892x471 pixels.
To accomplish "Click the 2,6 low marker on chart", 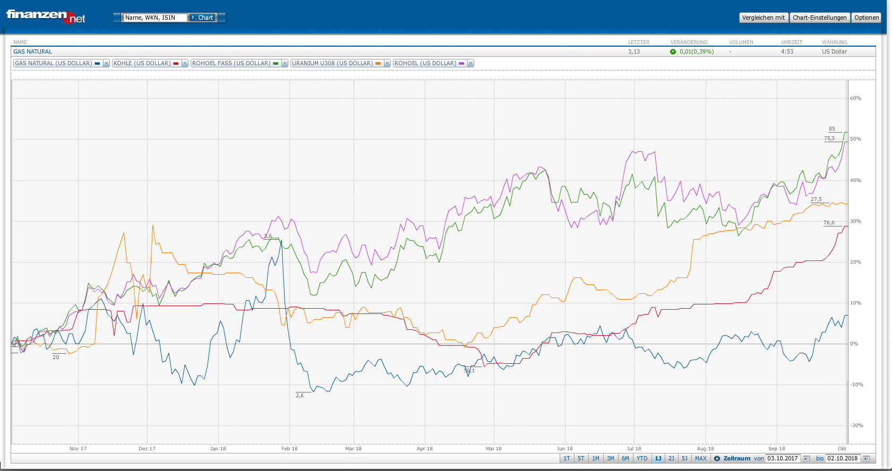I will [300, 396].
